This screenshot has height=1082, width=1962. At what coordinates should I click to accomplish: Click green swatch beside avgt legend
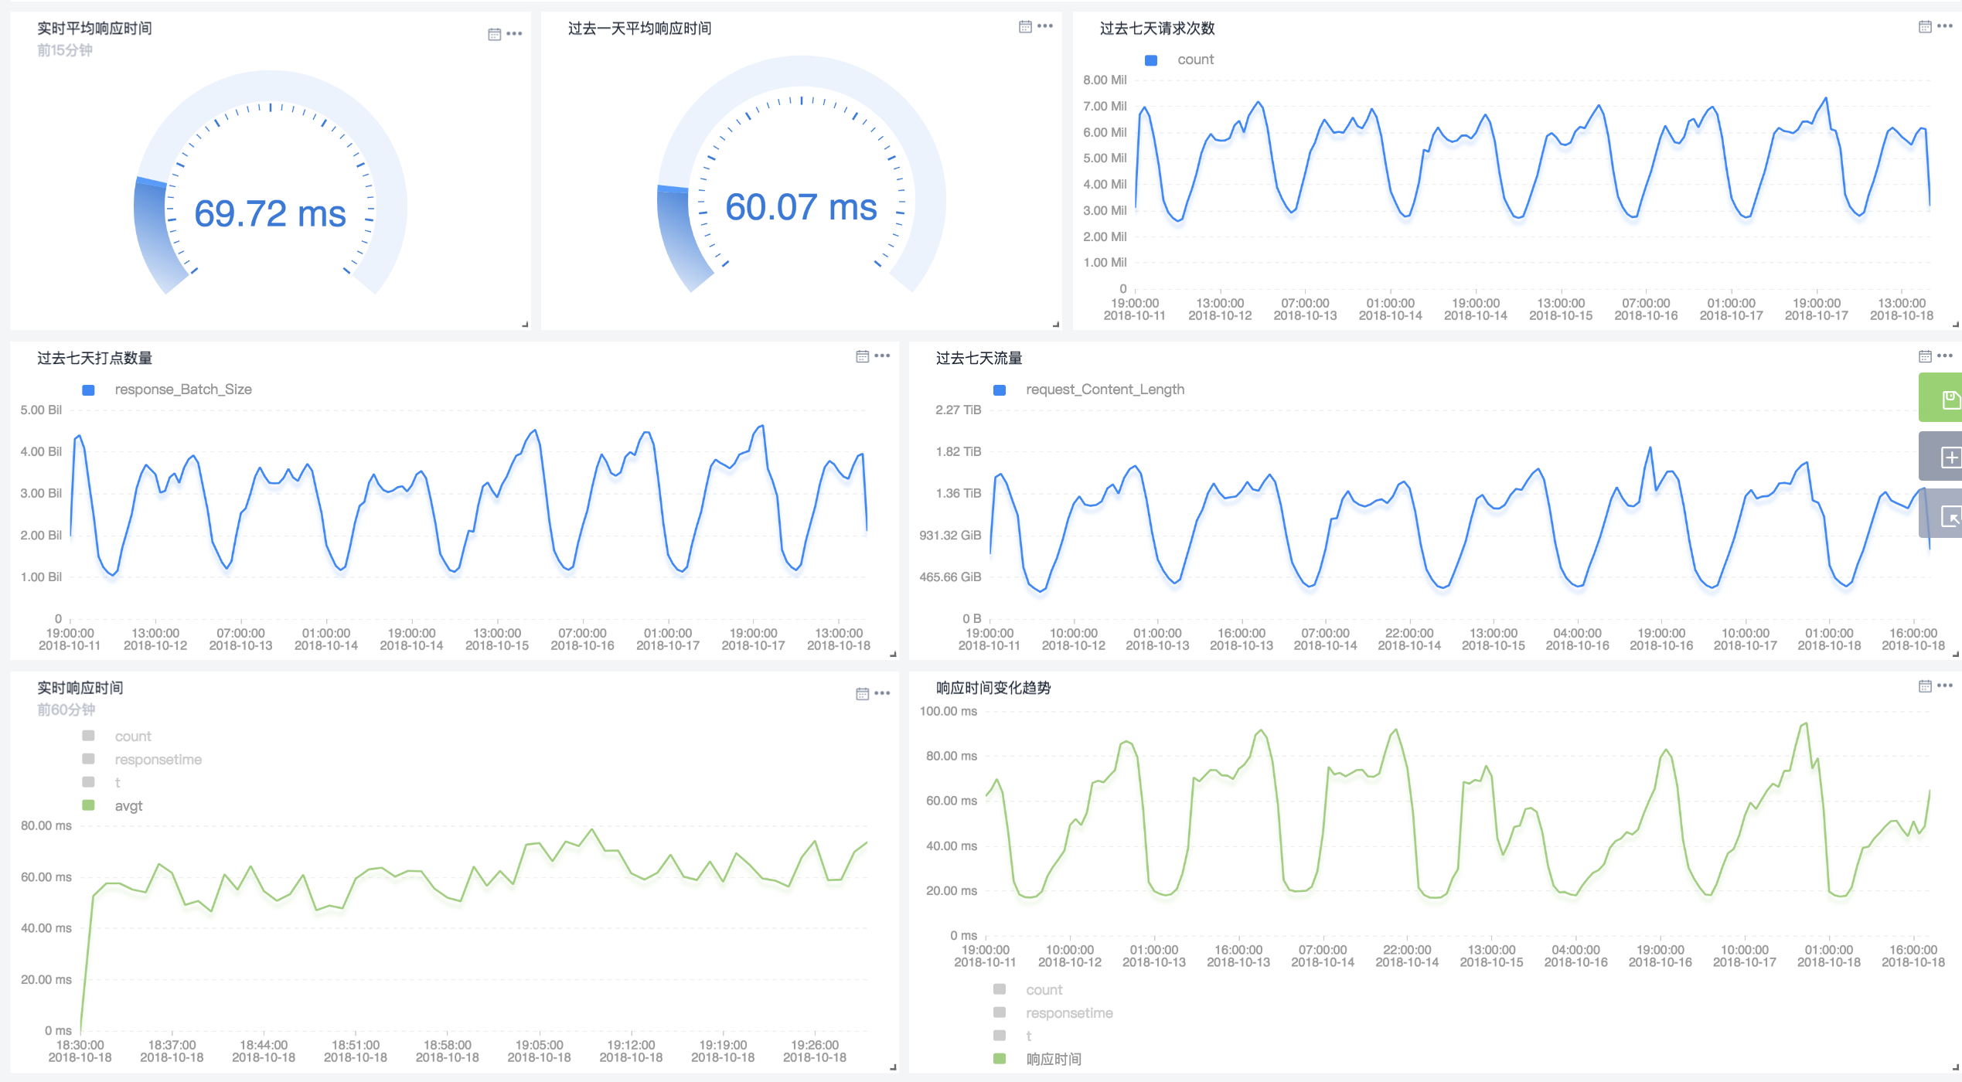[x=89, y=805]
